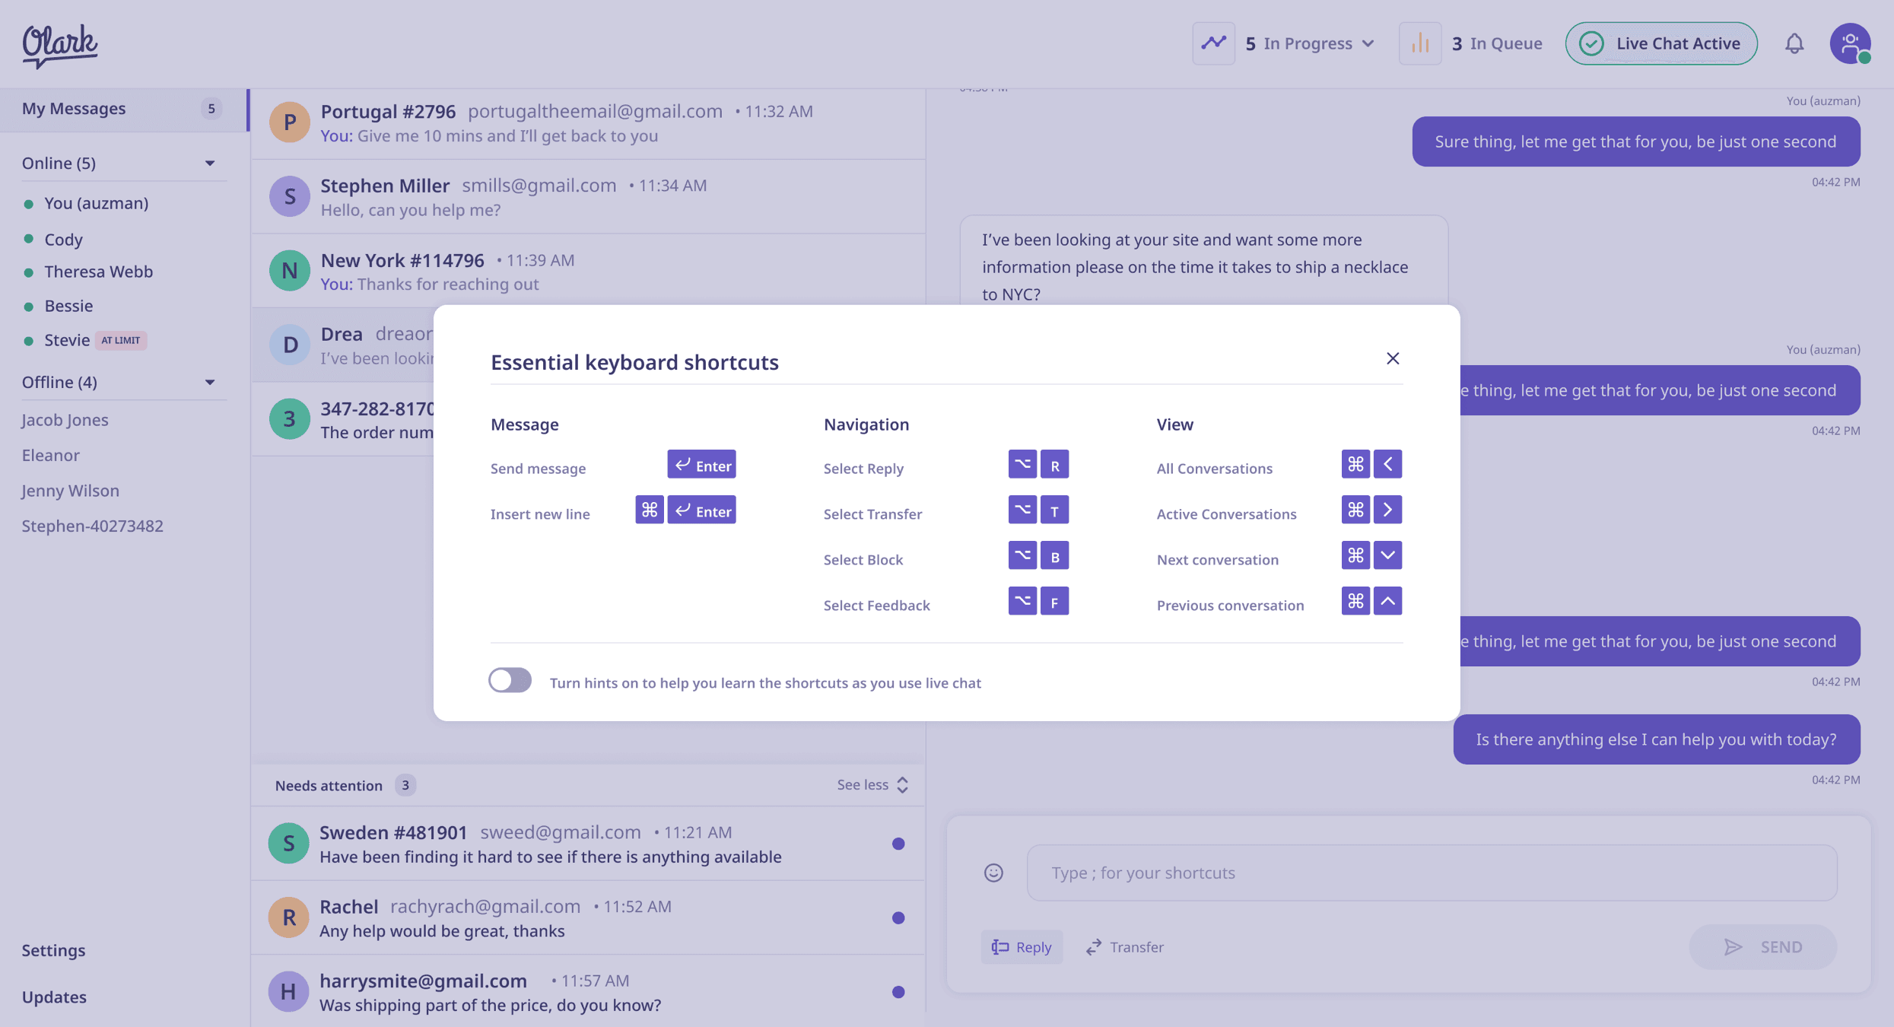Click the Needs attention count badge
1894x1027 pixels.
coord(405,785)
